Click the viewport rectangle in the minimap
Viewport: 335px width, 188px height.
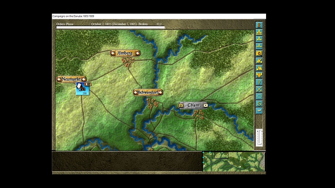point(221,155)
